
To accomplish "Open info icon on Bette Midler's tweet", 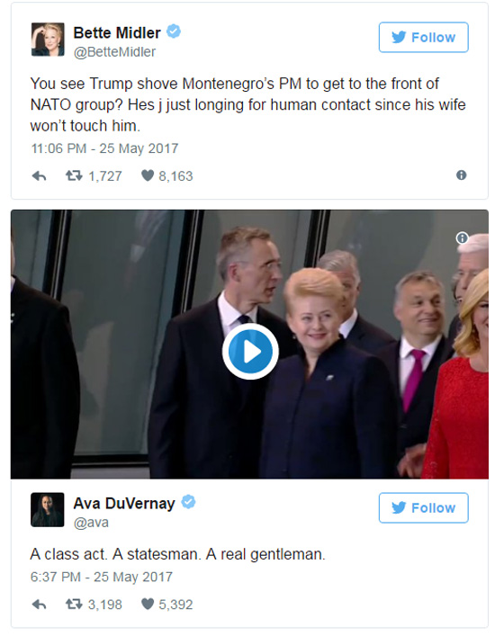I will pos(462,175).
